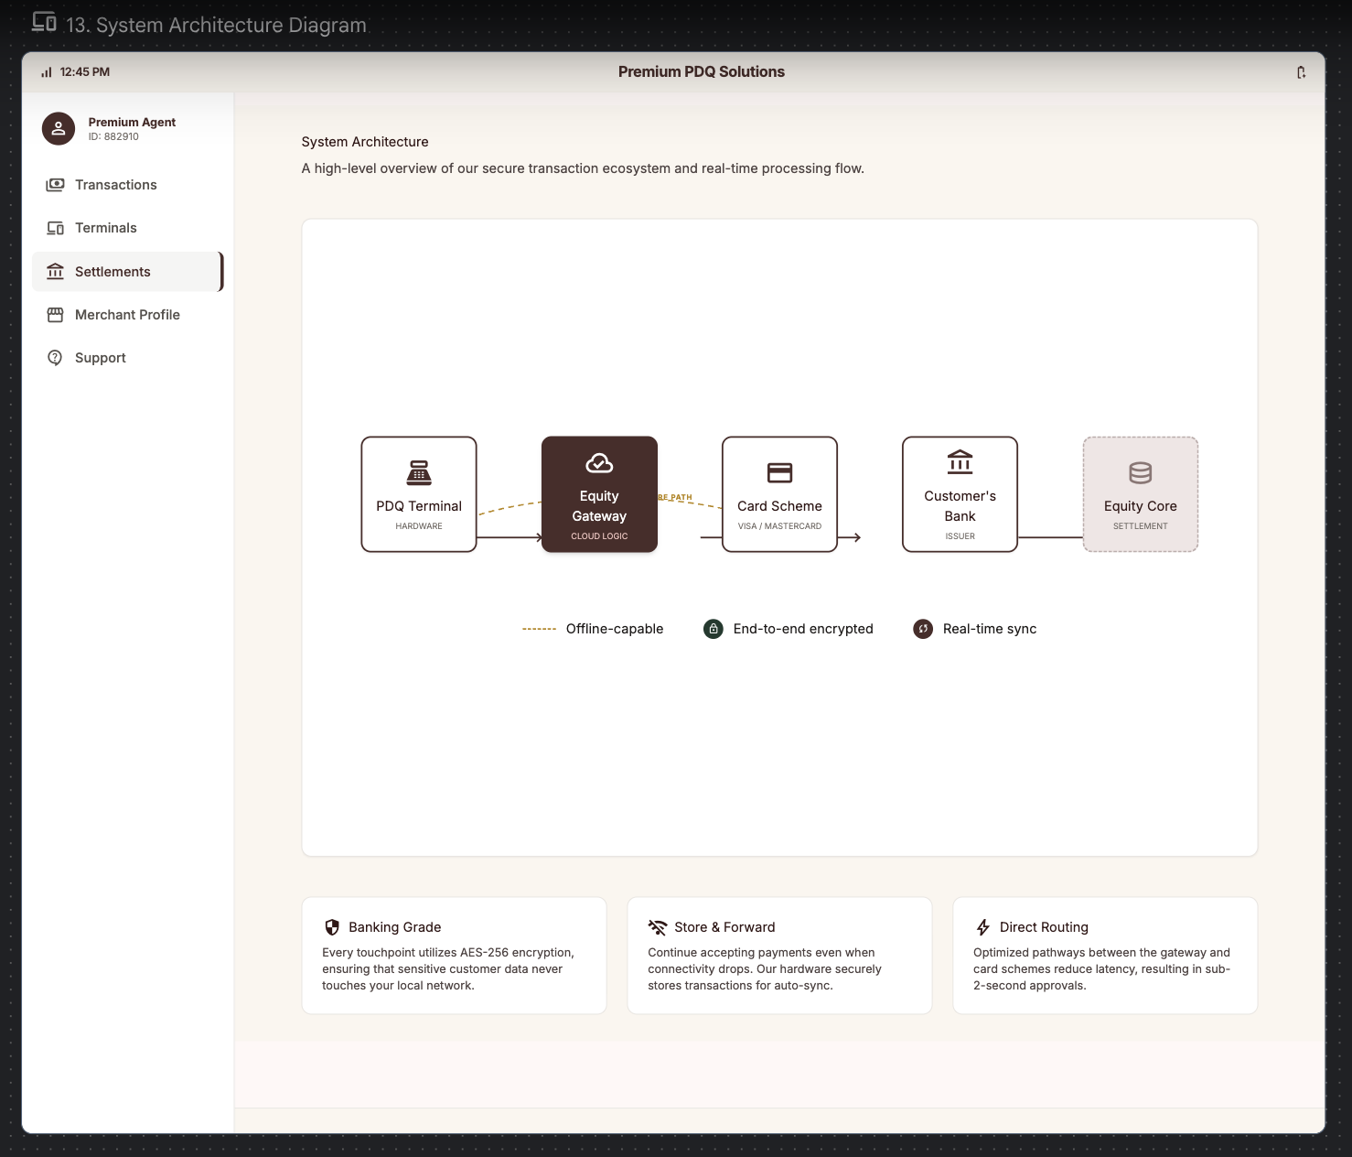1352x1157 pixels.
Task: Click the Banking Grade shield icon
Action: [332, 927]
